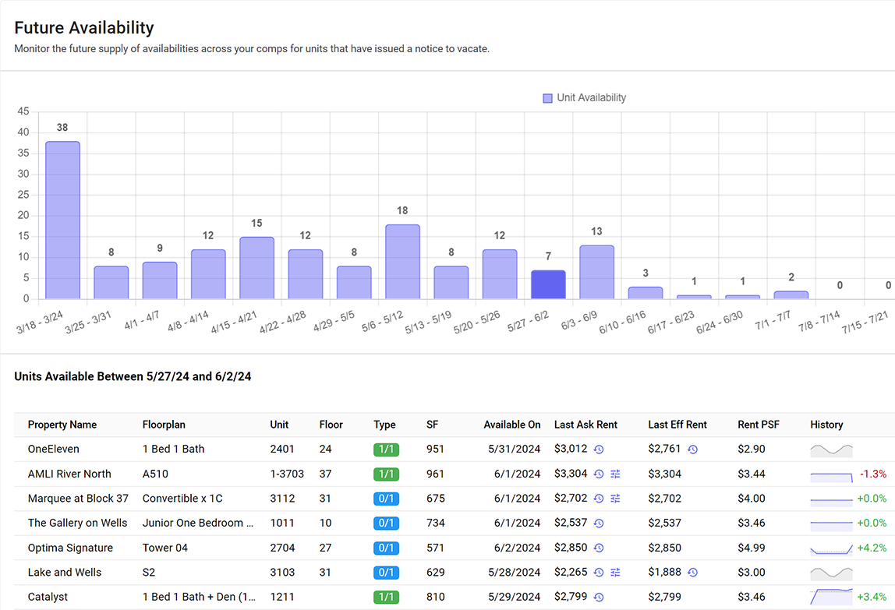Click Catalyst's History sparkline chart
Image resolution: width=895 pixels, height=610 pixels.
(831, 597)
